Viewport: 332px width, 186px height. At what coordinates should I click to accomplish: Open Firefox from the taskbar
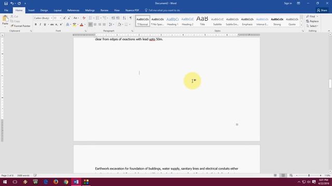56,182
